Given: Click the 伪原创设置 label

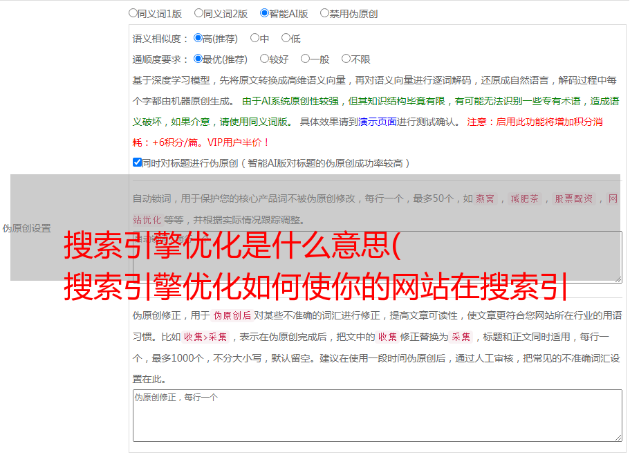Looking at the screenshot, I should pos(27,228).
